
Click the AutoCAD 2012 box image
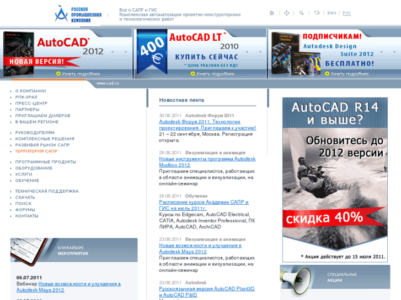[19, 54]
